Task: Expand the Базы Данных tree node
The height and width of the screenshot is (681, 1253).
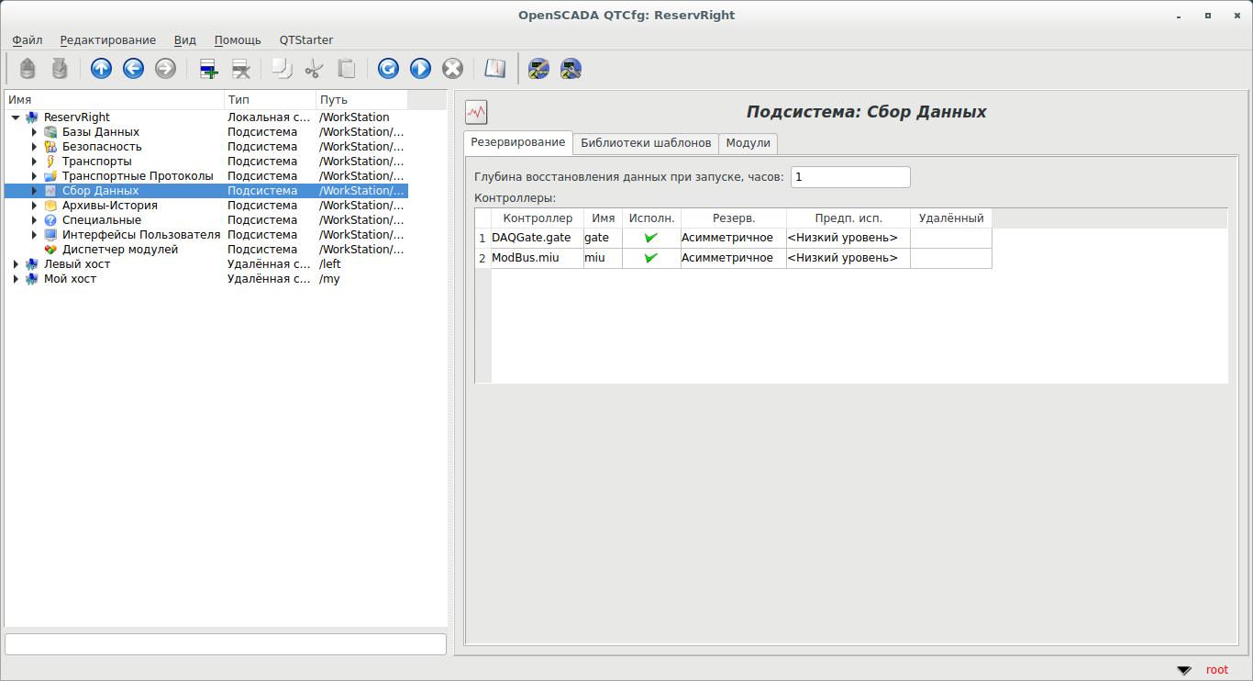Action: [x=34, y=132]
